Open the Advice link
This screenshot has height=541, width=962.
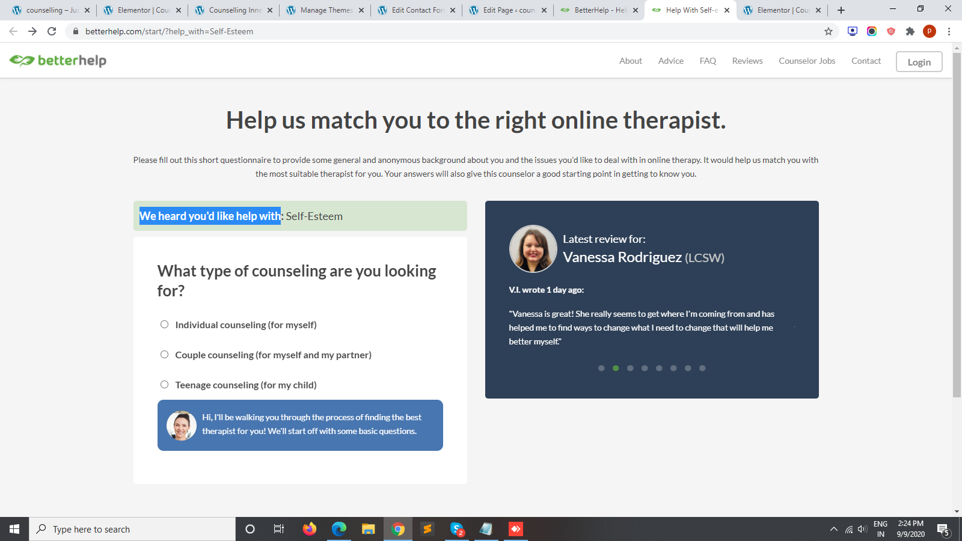click(x=671, y=61)
